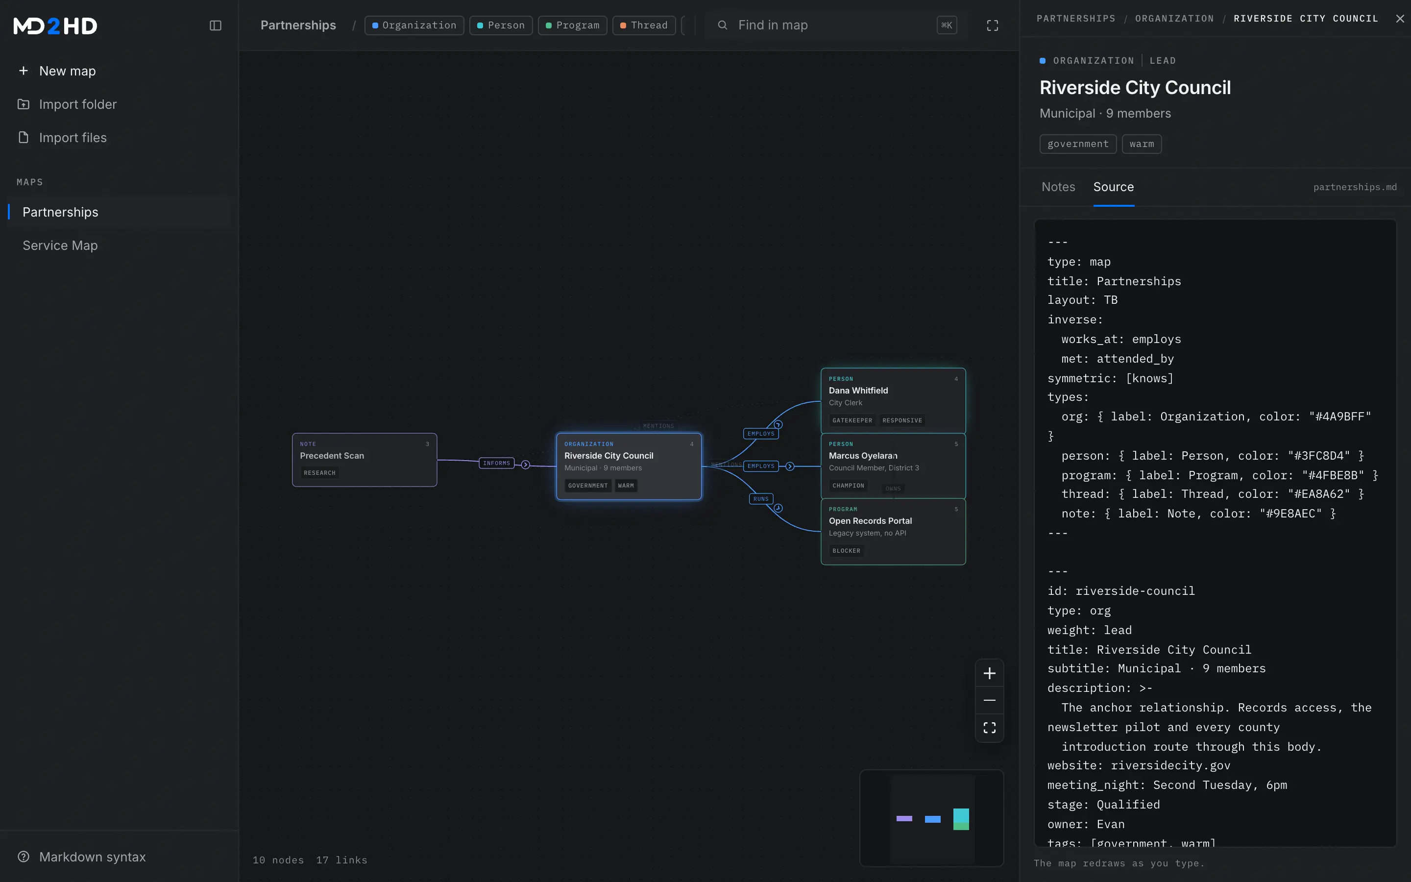This screenshot has width=1411, height=882.
Task: Click arrow icon on Dana EMPLOYS edge
Action: [x=778, y=425]
